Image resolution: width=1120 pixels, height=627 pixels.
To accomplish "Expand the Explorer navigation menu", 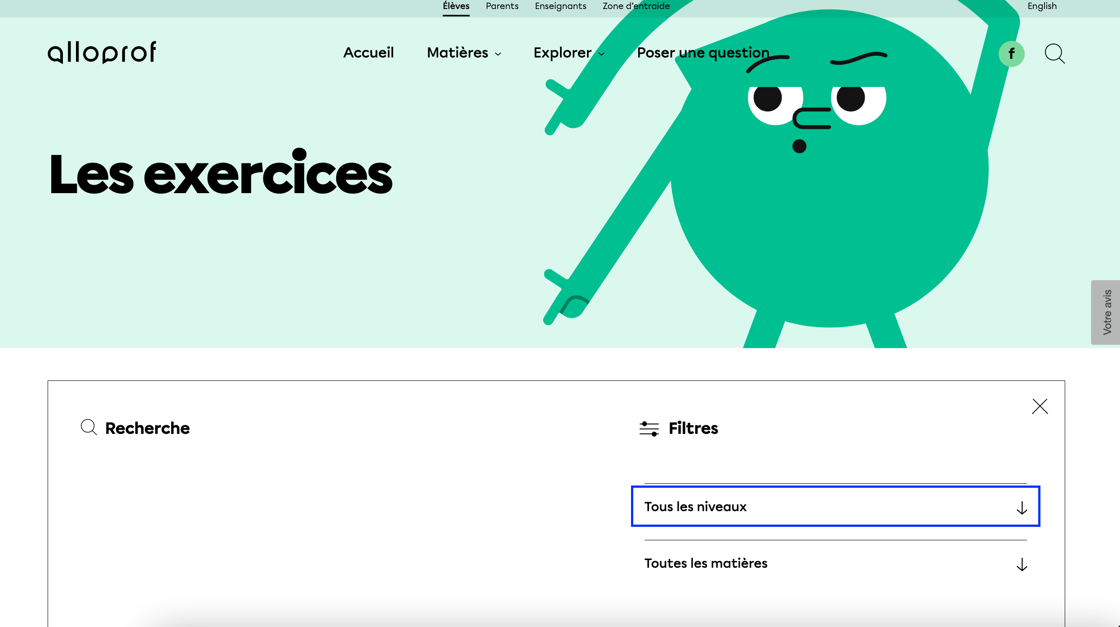I will pos(569,53).
